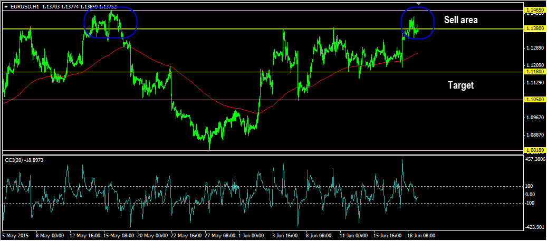Screen dimensions: 547x241
Task: Click the 1.13800 price level label
Action: (534, 28)
